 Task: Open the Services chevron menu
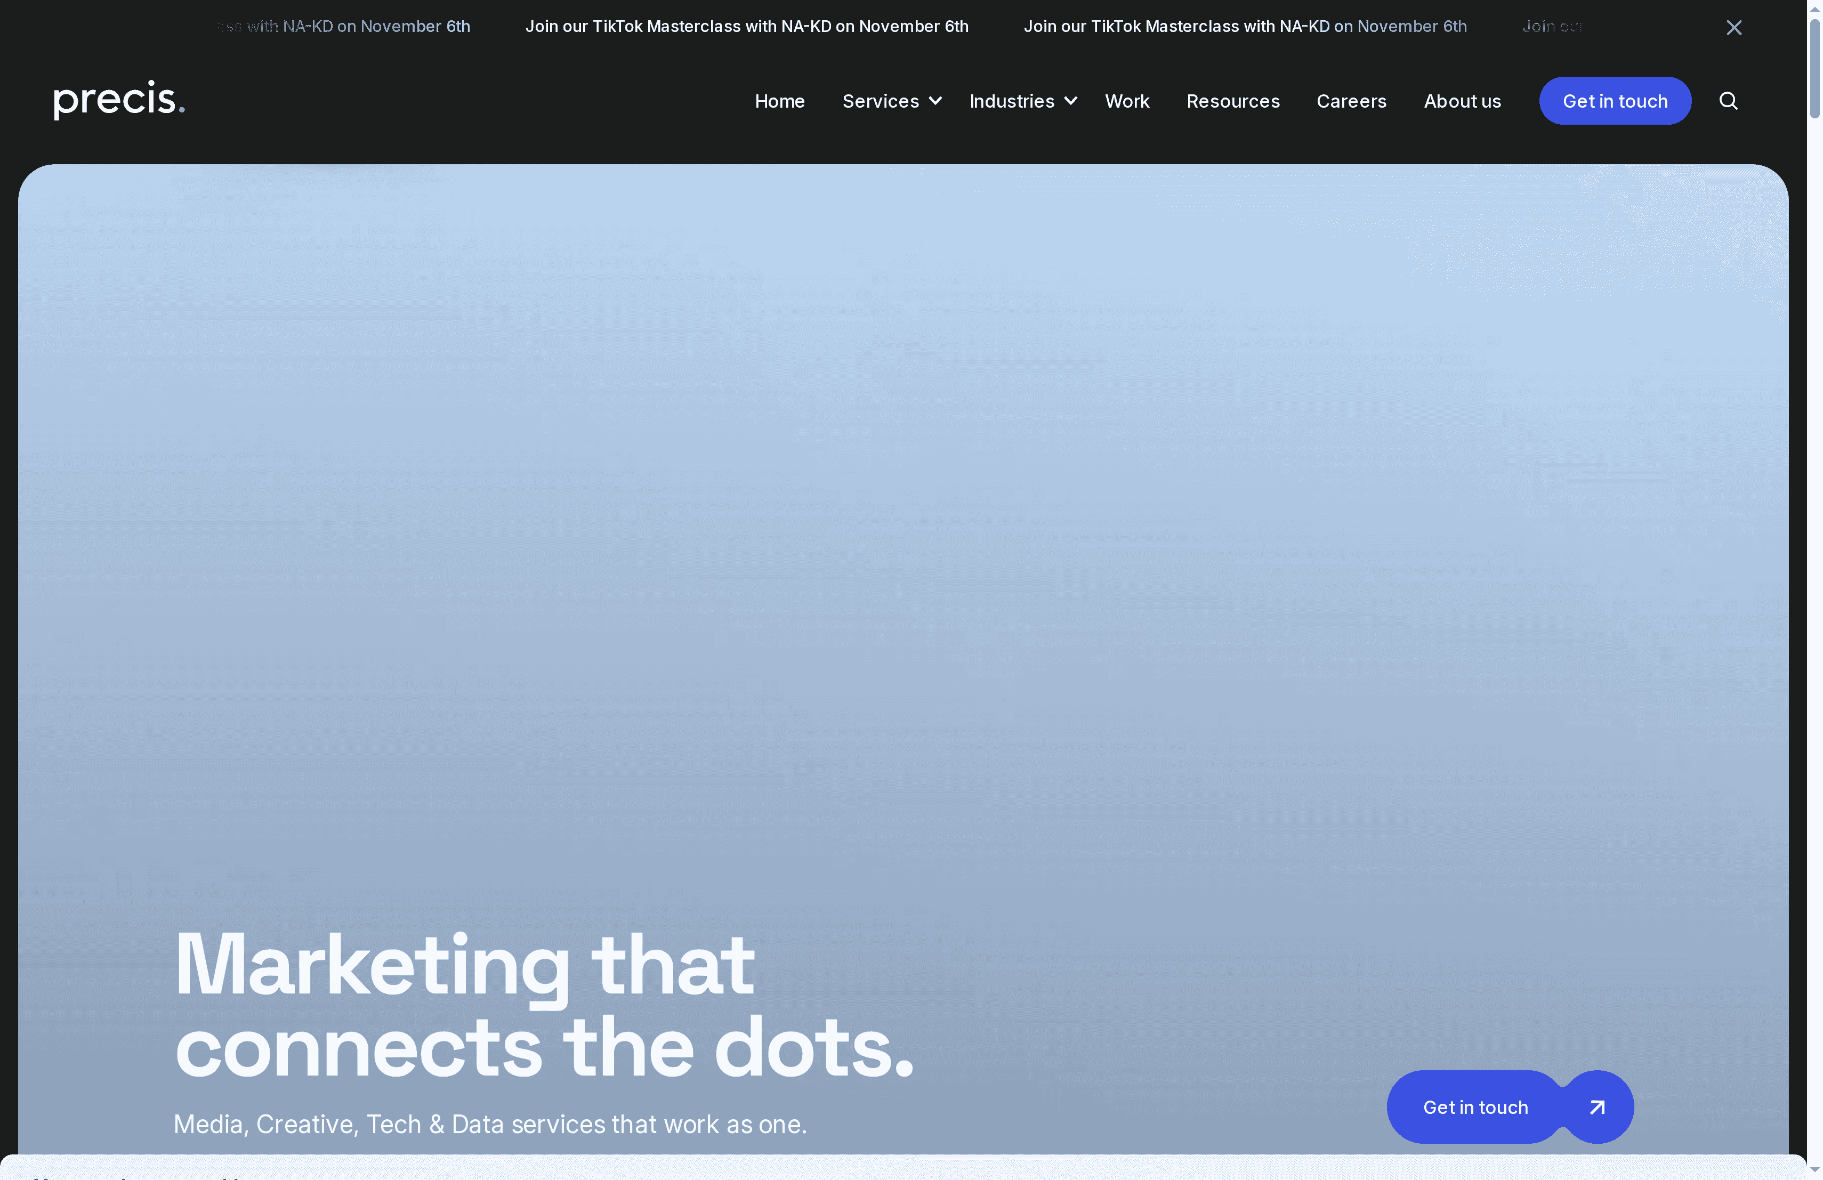pos(935,100)
